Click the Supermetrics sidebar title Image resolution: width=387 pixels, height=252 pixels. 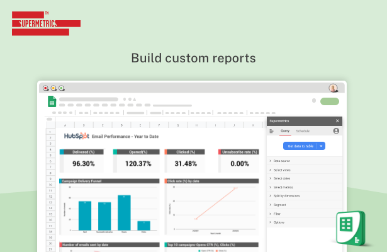pyautogui.click(x=279, y=121)
